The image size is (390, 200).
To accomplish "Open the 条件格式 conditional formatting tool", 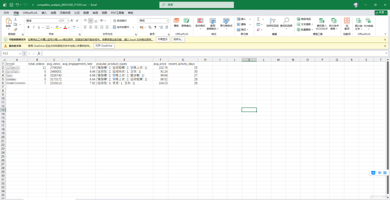I will 200,23.
